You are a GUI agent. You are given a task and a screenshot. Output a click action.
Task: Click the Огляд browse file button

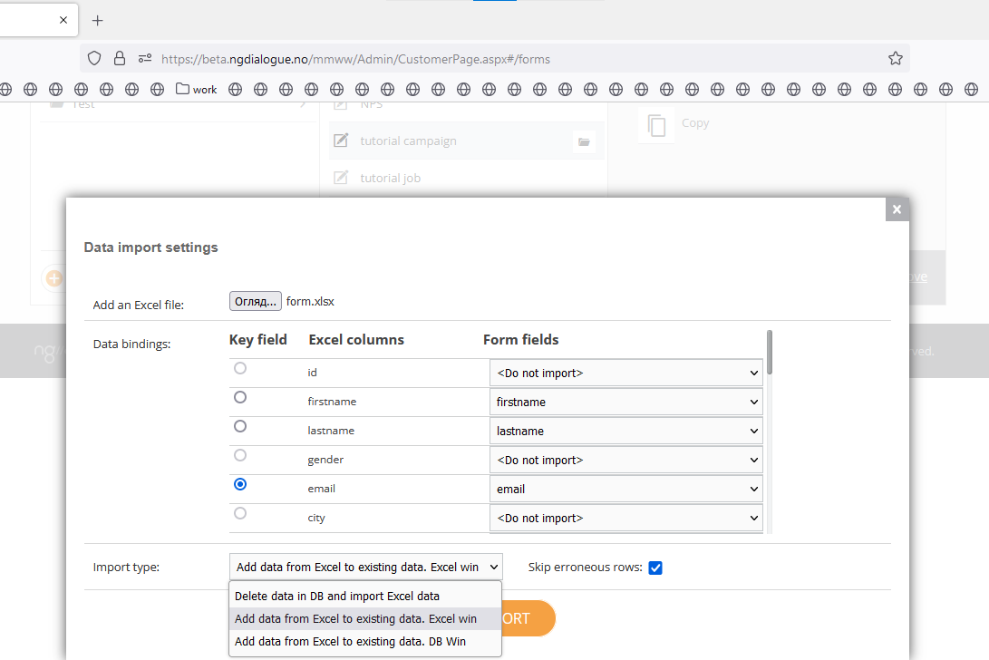256,301
